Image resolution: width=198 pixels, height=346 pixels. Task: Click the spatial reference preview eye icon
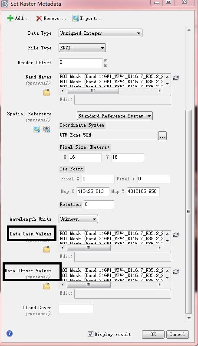[46, 129]
